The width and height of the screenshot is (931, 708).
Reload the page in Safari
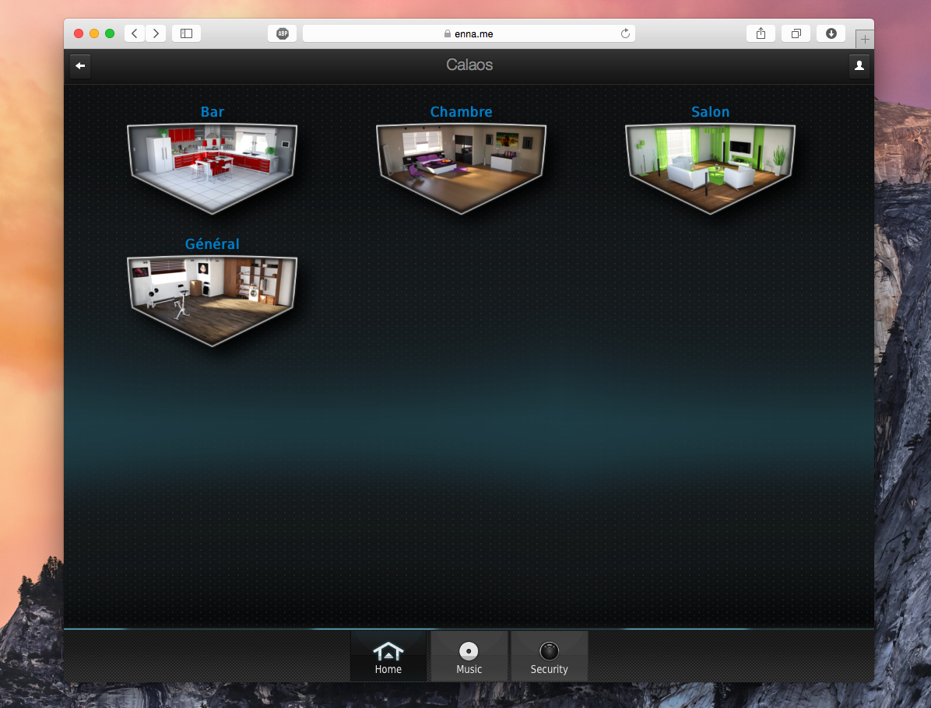[624, 33]
